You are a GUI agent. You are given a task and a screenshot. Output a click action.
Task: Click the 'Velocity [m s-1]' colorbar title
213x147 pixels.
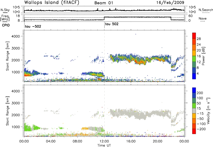[208, 111]
